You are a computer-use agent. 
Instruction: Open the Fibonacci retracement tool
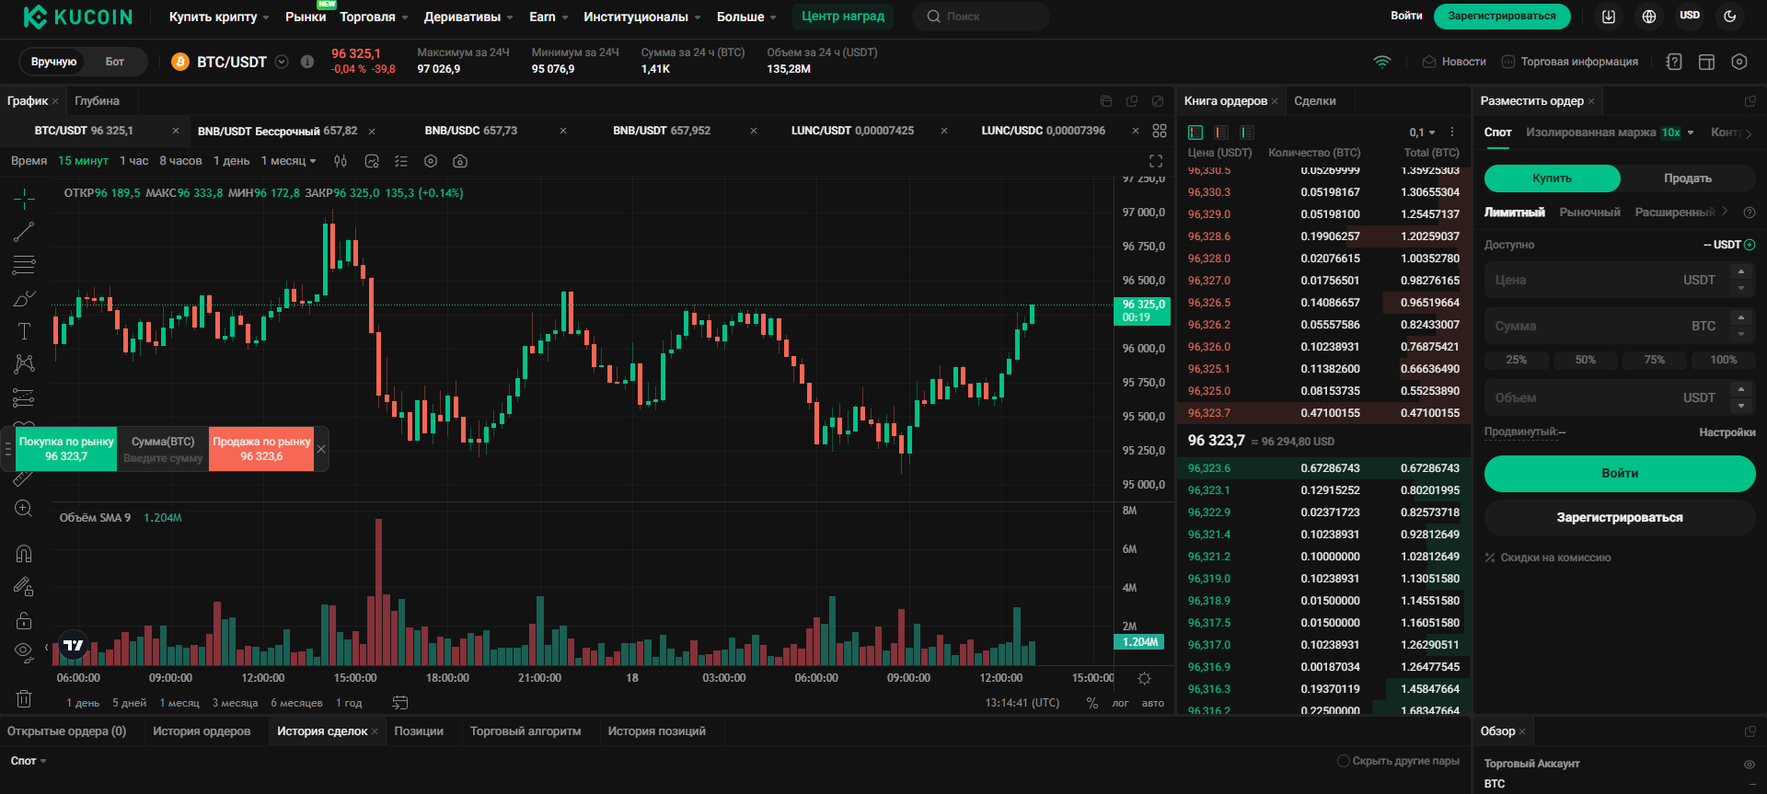[24, 265]
